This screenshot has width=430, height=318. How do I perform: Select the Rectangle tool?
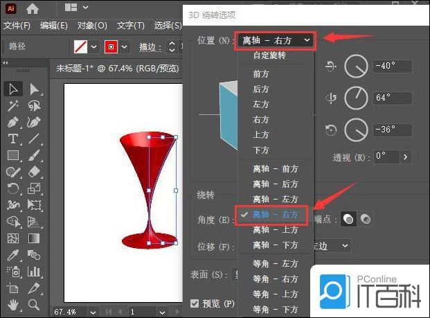13,155
